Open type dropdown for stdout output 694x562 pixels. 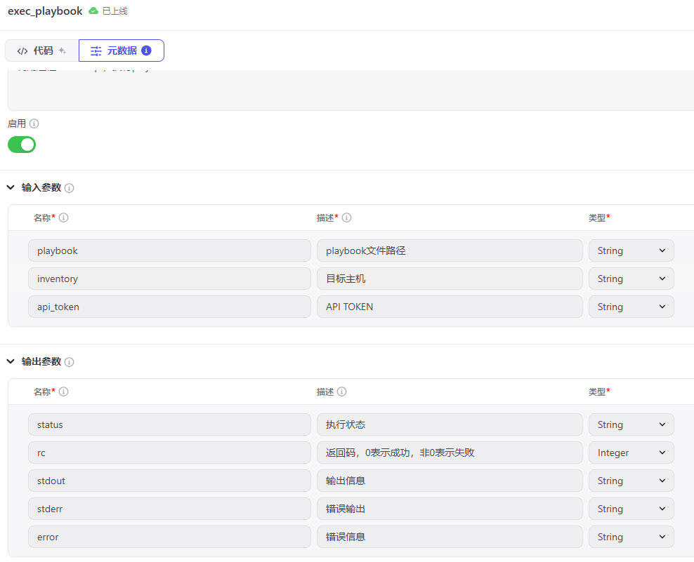pyautogui.click(x=631, y=481)
